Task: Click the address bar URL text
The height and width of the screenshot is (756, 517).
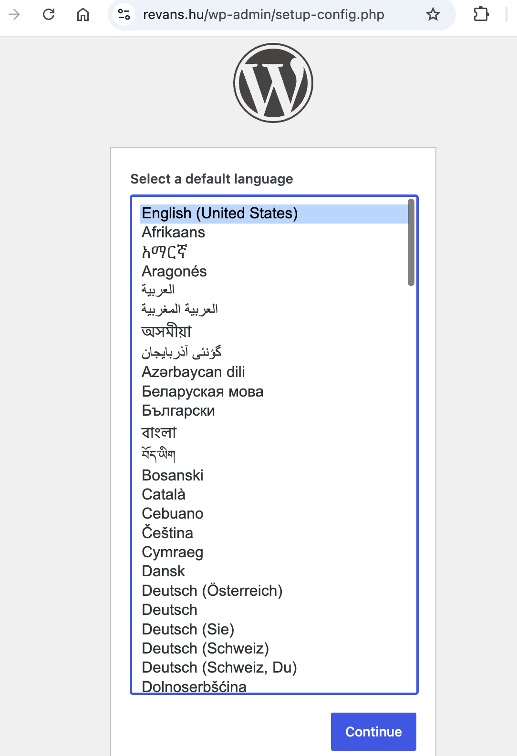Action: [x=263, y=14]
